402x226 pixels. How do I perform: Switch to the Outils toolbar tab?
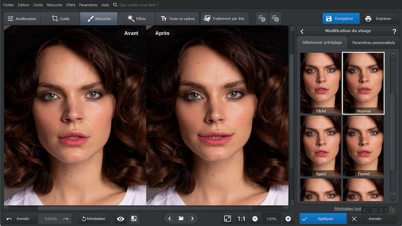click(60, 19)
